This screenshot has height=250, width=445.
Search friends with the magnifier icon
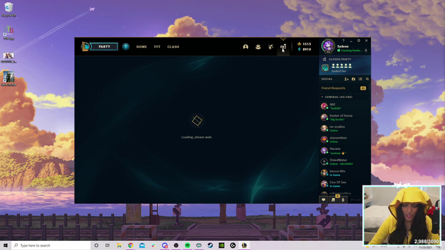pyautogui.click(x=367, y=79)
